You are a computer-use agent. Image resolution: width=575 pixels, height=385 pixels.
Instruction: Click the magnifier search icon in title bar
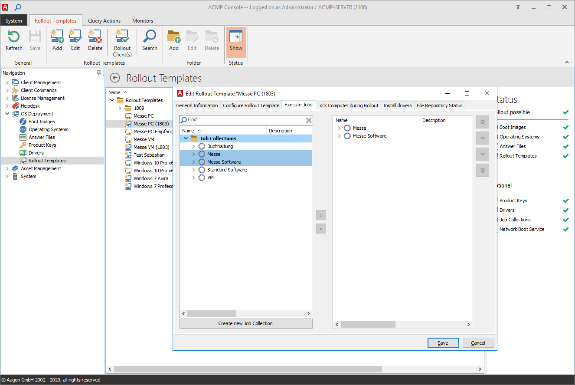coord(18,7)
